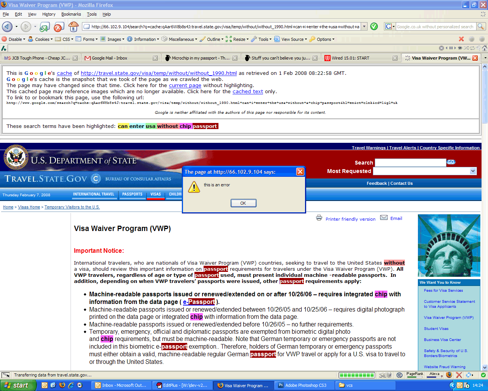Click the Statue of Liberty image
Image resolution: width=488 pixels, height=391 pixels.
tap(449, 246)
